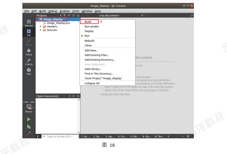The image size is (227, 154).
Task: Close the Open Documents panel
Action: coord(78,96)
